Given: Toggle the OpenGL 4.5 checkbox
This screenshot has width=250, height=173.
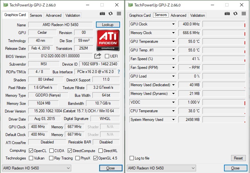Looking at the screenshot, I should coord(95,158).
